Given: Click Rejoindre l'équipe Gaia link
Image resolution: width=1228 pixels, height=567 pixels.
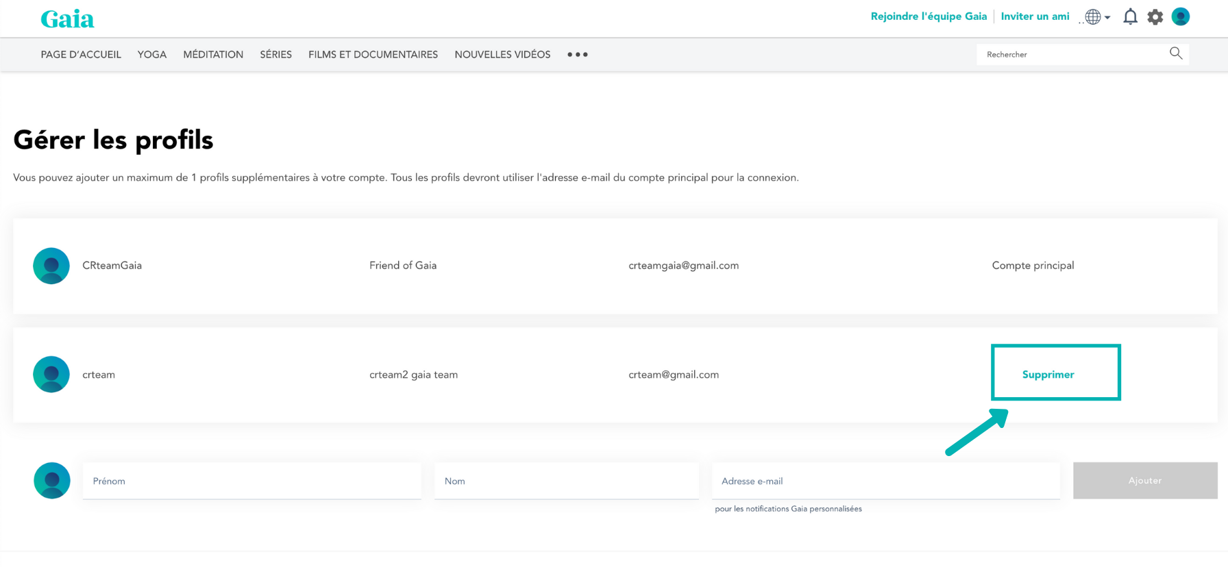Looking at the screenshot, I should pos(929,16).
